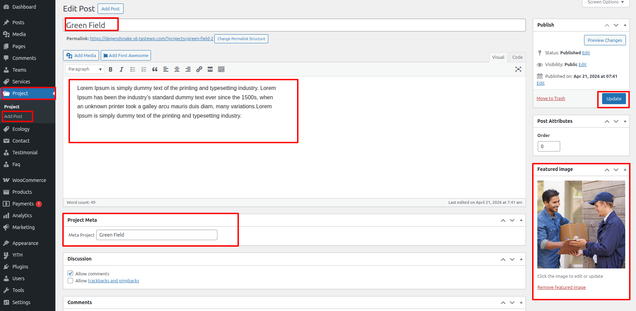
Task: Insert a bulleted list
Action: (133, 70)
